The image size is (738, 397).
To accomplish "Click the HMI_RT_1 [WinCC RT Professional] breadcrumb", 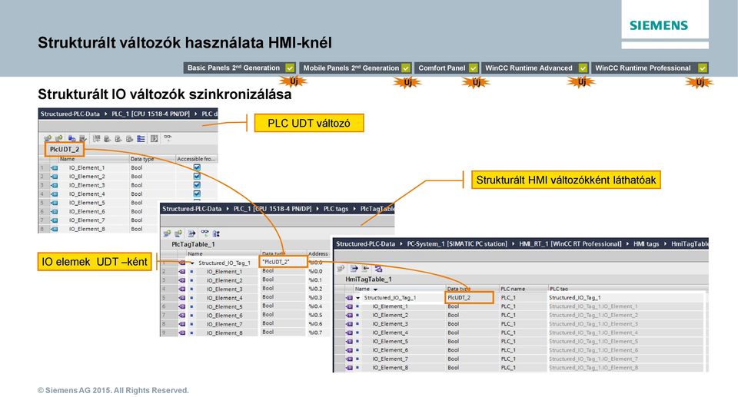I will pos(570,243).
